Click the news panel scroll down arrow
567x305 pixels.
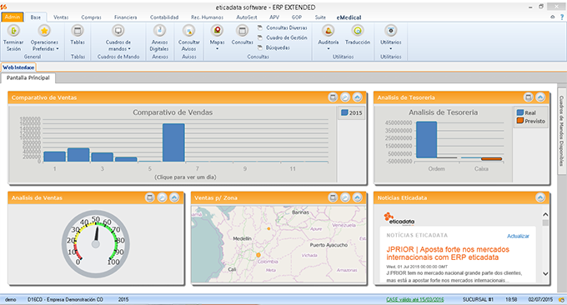click(545, 274)
